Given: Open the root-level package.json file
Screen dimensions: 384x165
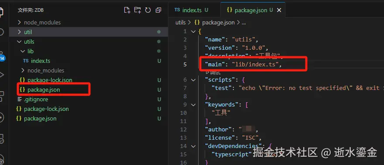Looking at the screenshot, I should pos(89,118).
